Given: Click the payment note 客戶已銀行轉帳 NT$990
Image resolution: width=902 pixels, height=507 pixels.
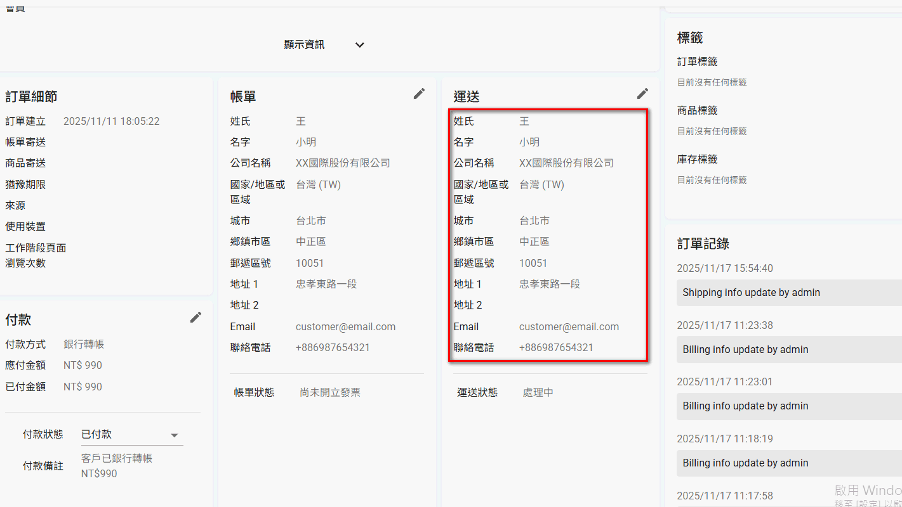Looking at the screenshot, I should (x=117, y=466).
